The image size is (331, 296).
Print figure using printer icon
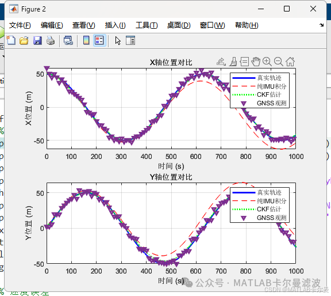pos(51,40)
